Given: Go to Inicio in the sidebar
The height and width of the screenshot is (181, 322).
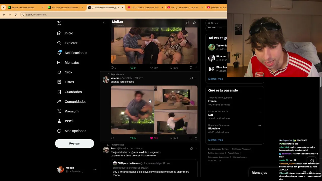Looking at the screenshot, I should coord(65,33).
